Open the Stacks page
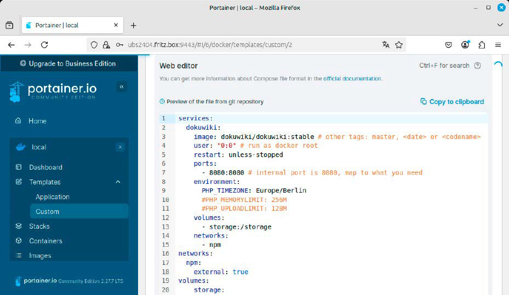Image resolution: width=509 pixels, height=295 pixels. (39, 226)
